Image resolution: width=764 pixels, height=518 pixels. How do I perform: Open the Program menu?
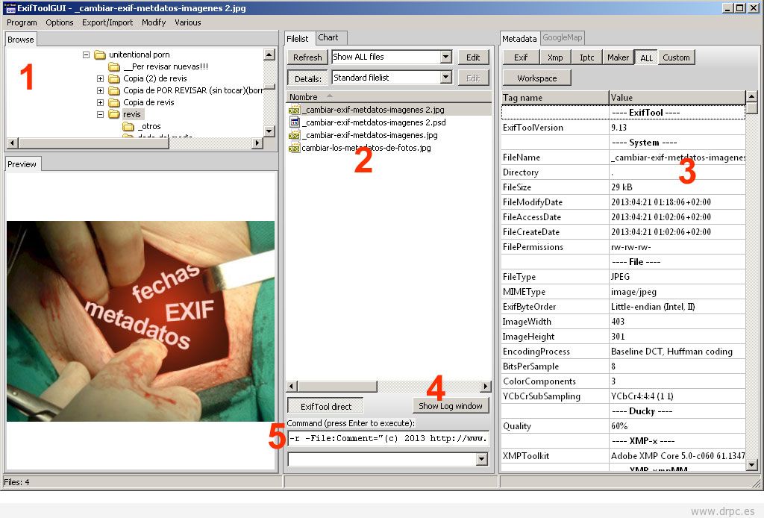tap(22, 22)
